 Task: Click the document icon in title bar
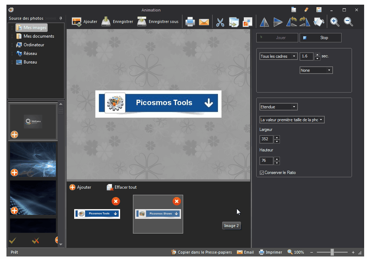[294, 10]
